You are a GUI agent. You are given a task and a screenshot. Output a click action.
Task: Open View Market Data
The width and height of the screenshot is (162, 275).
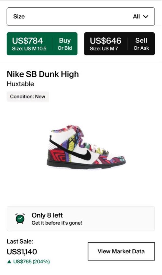(x=121, y=251)
